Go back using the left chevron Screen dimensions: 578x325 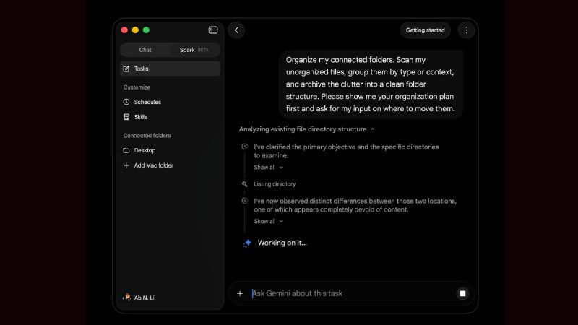click(236, 30)
